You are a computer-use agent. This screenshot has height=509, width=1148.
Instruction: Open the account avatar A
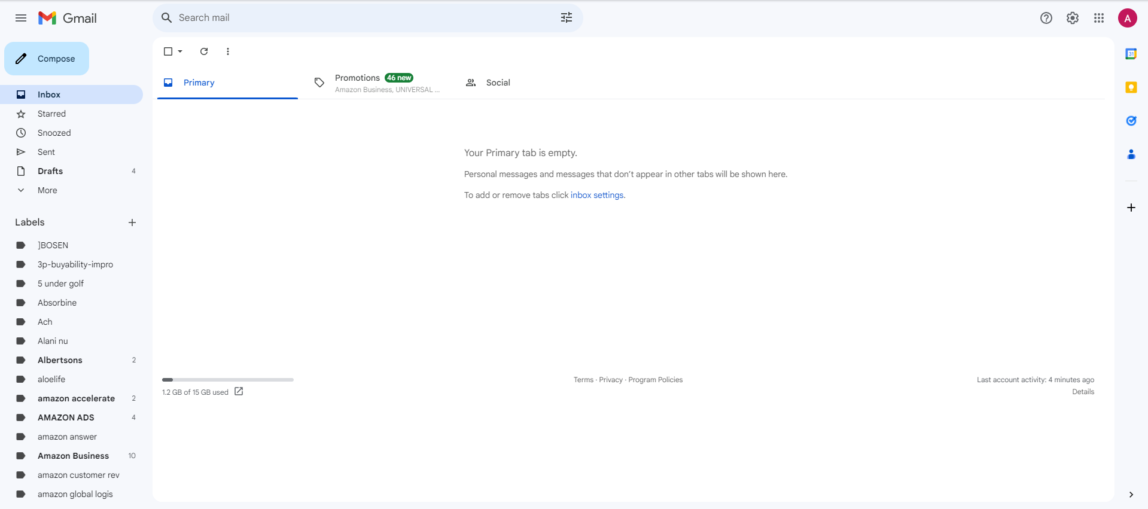click(x=1128, y=18)
